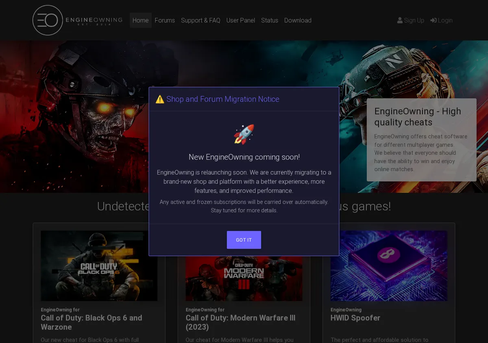Viewport: 488px width, 343px height.
Task: Open Black Ops 6 cheat thumbnail
Action: tap(99, 266)
